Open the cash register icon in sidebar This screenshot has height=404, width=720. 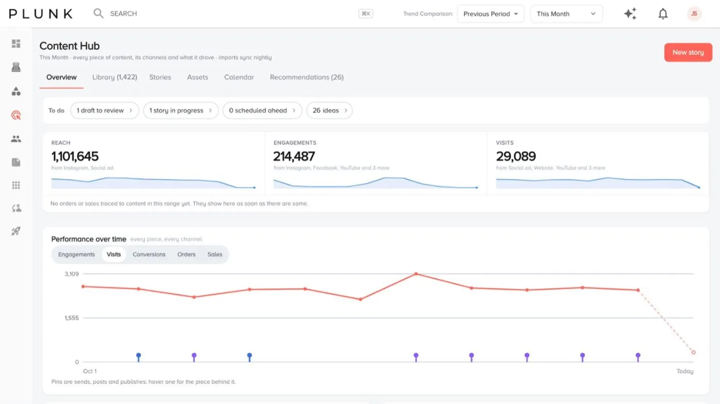[16, 67]
